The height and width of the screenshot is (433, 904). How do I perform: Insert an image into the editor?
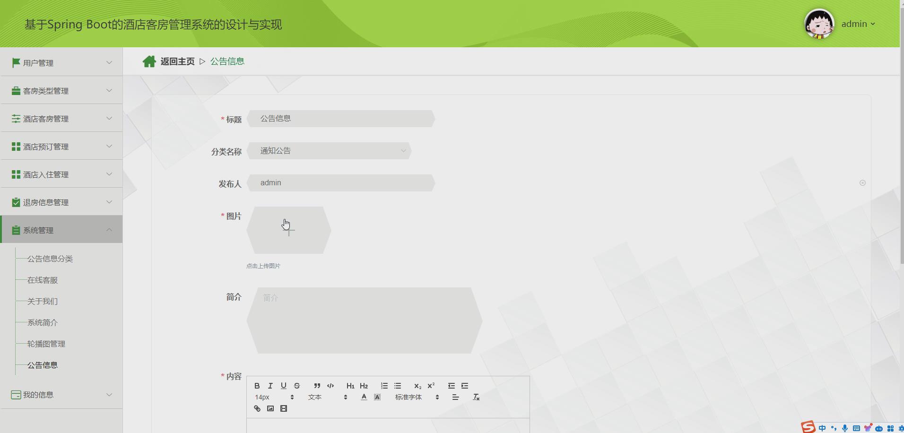pyautogui.click(x=270, y=408)
